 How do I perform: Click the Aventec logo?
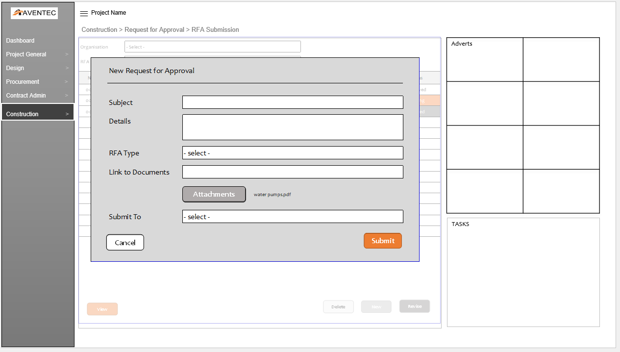[34, 13]
